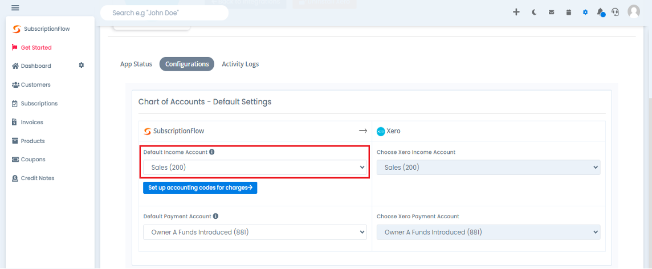Open Credit Notes in sidebar

coord(33,178)
